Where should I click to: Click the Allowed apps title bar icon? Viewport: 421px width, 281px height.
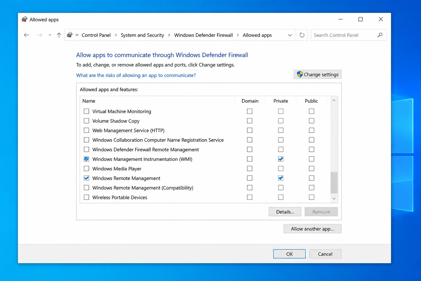[25, 19]
